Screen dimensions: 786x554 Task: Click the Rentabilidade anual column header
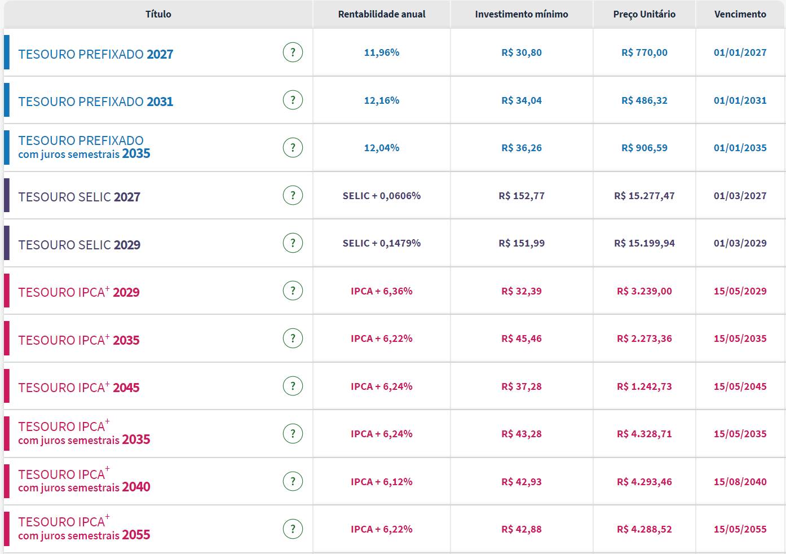click(382, 14)
